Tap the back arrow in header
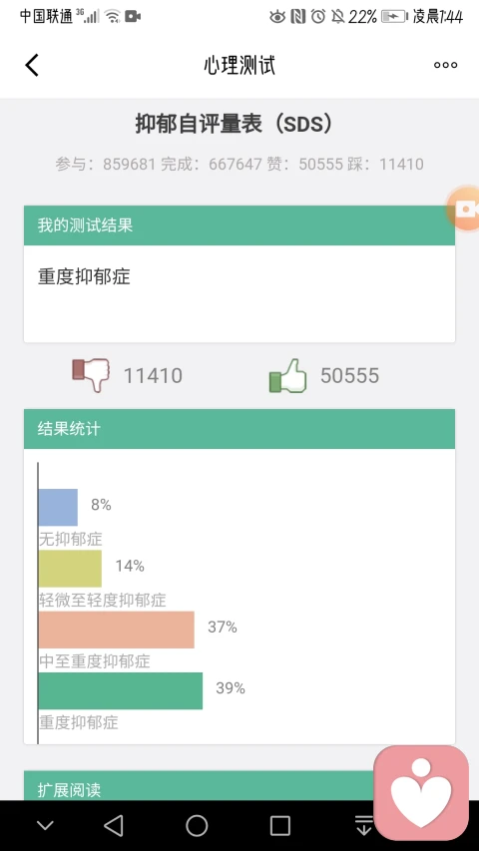This screenshot has width=479, height=851. tap(32, 65)
